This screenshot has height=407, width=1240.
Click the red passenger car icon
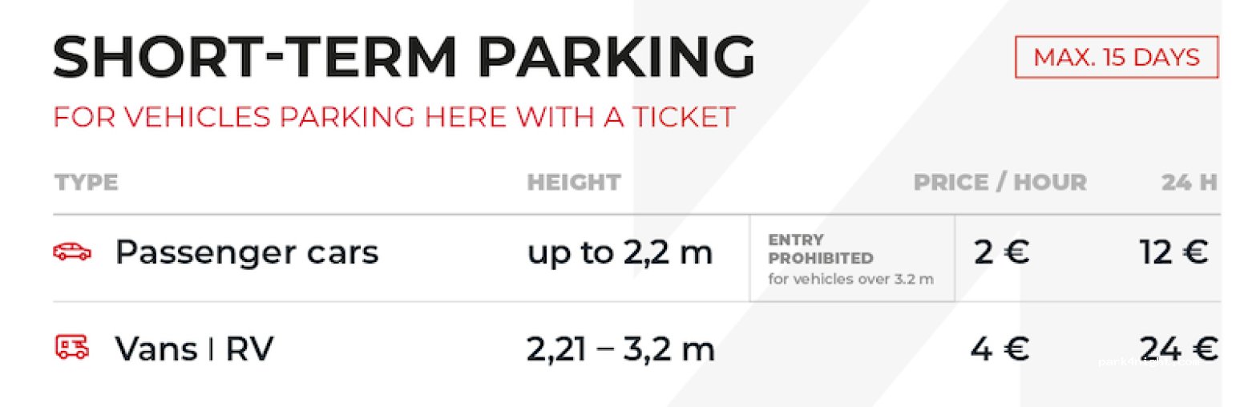coord(72,252)
